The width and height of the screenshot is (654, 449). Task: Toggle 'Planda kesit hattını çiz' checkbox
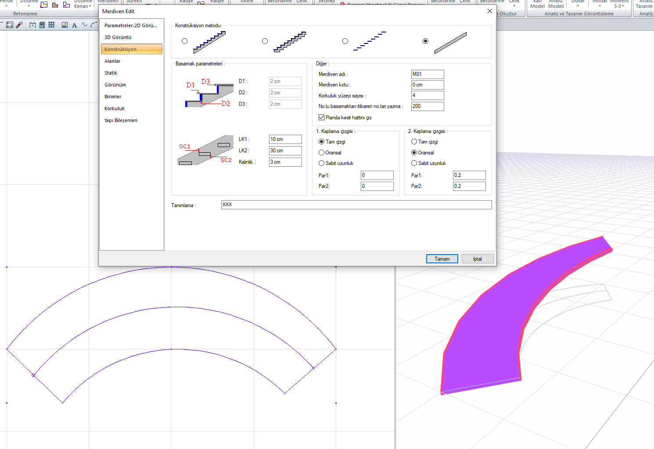click(322, 118)
